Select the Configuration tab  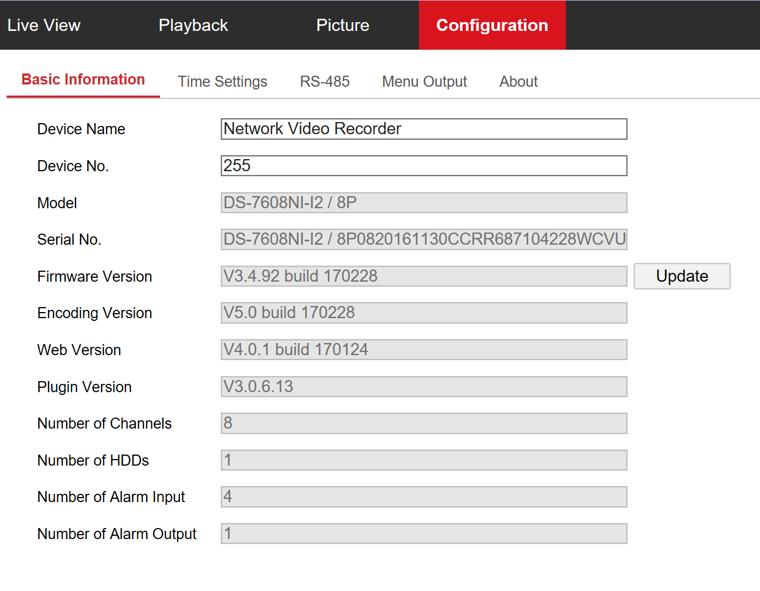click(492, 25)
